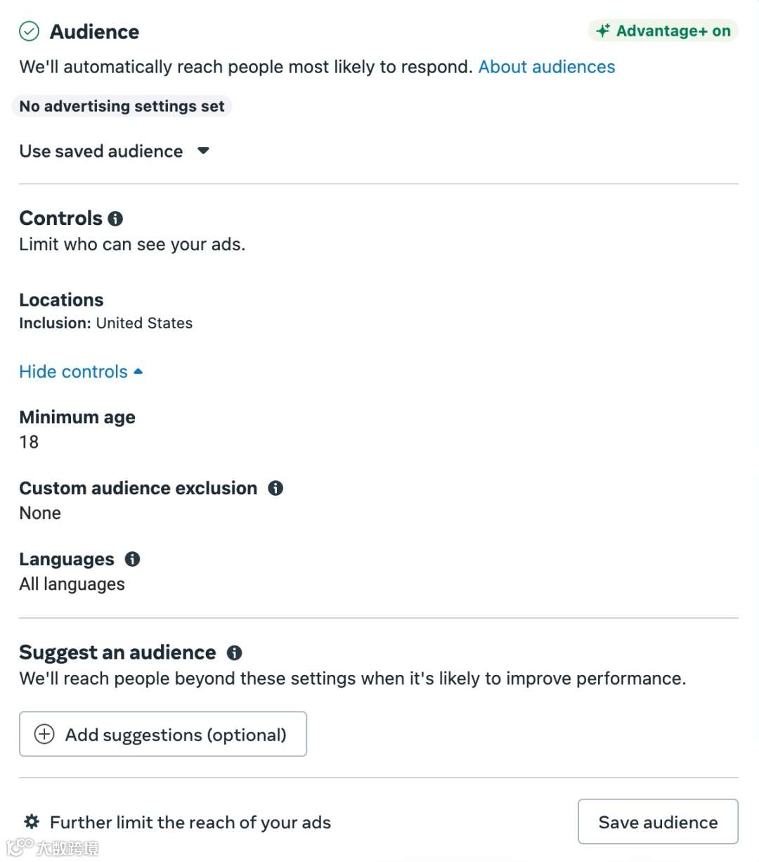Viewport: 759px width, 862px height.
Task: Select the All languages setting
Action: click(x=72, y=584)
